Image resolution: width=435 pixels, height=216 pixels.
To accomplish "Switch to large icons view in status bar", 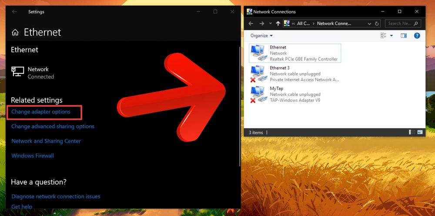I will click(420, 132).
